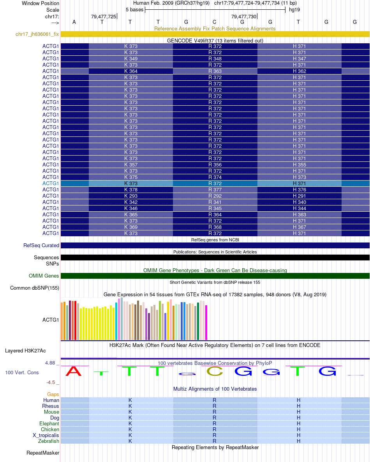Click the OMIM Genes track label
370x462 pixels.
(44, 276)
